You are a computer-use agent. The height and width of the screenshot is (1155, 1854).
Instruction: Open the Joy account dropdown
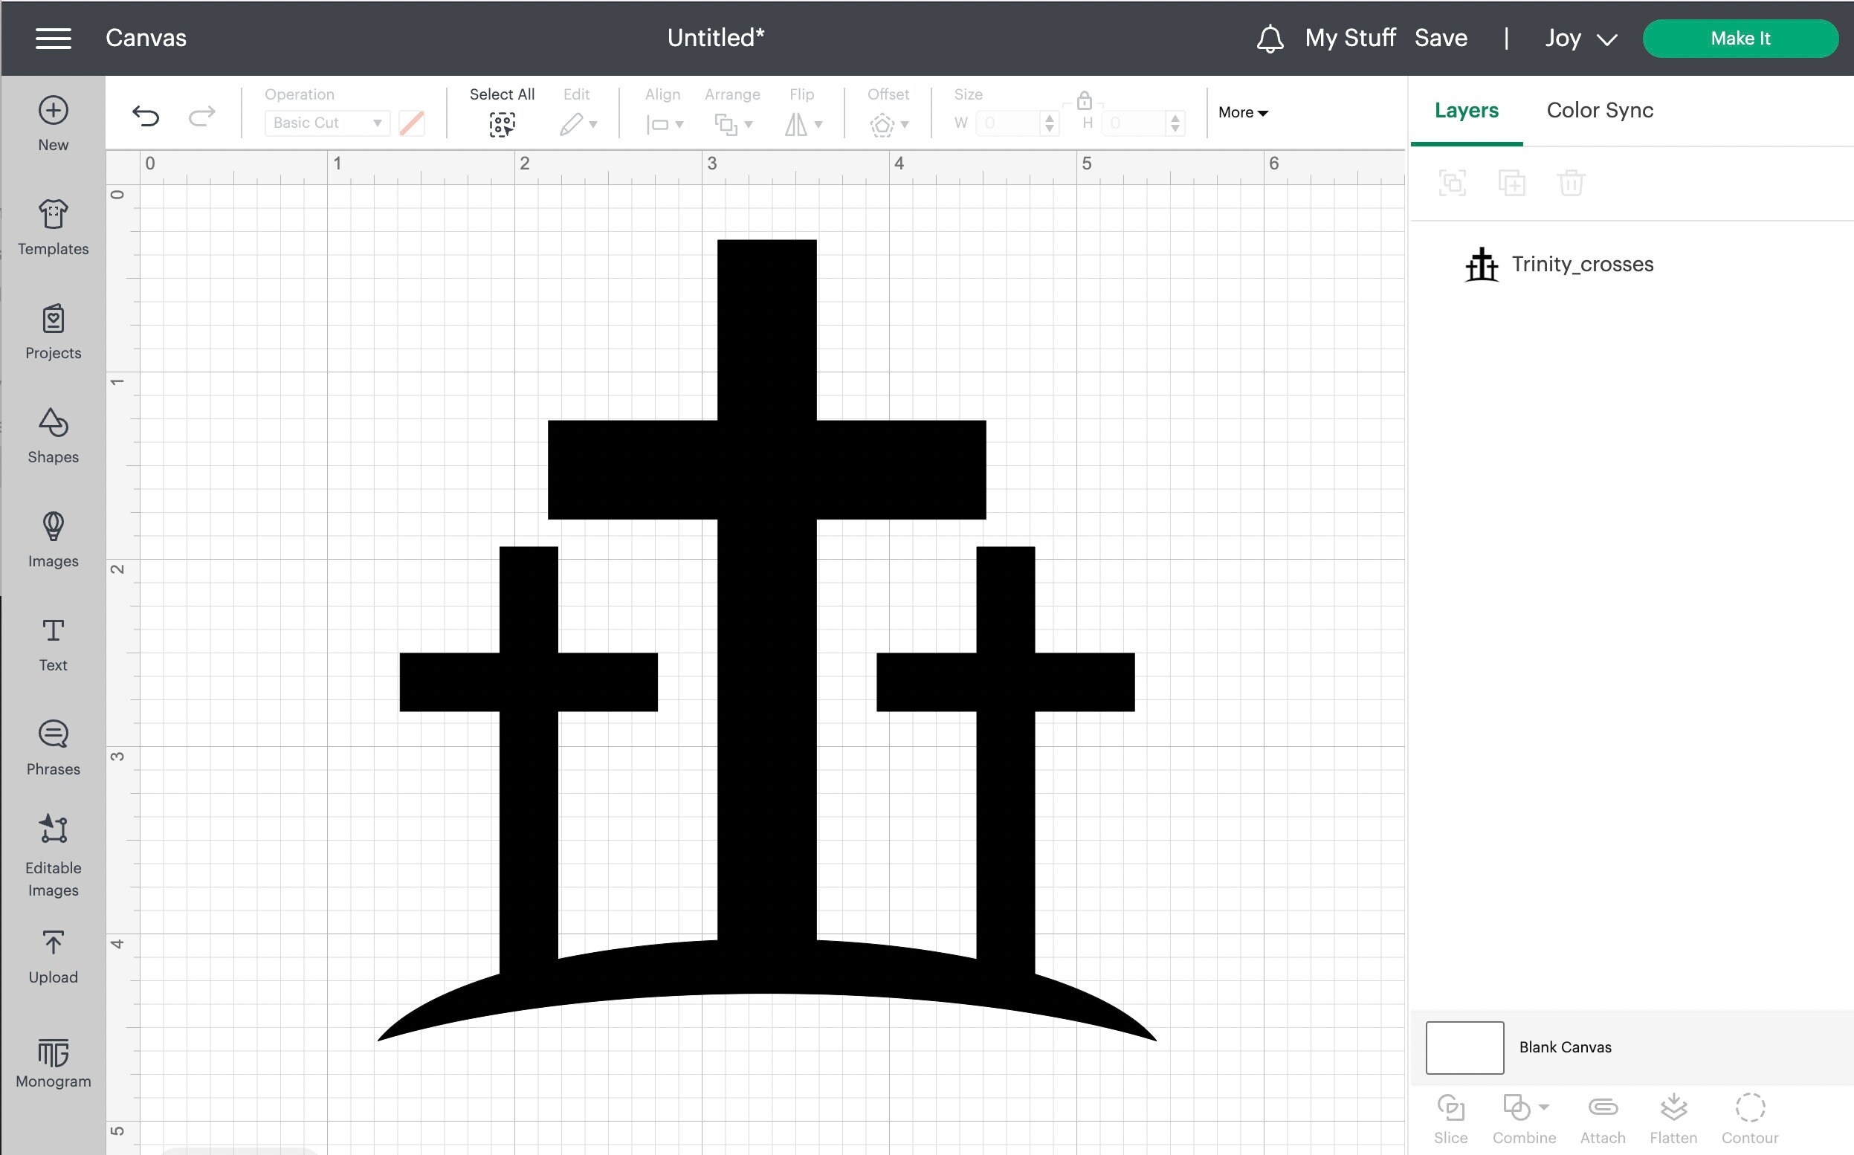coord(1580,38)
